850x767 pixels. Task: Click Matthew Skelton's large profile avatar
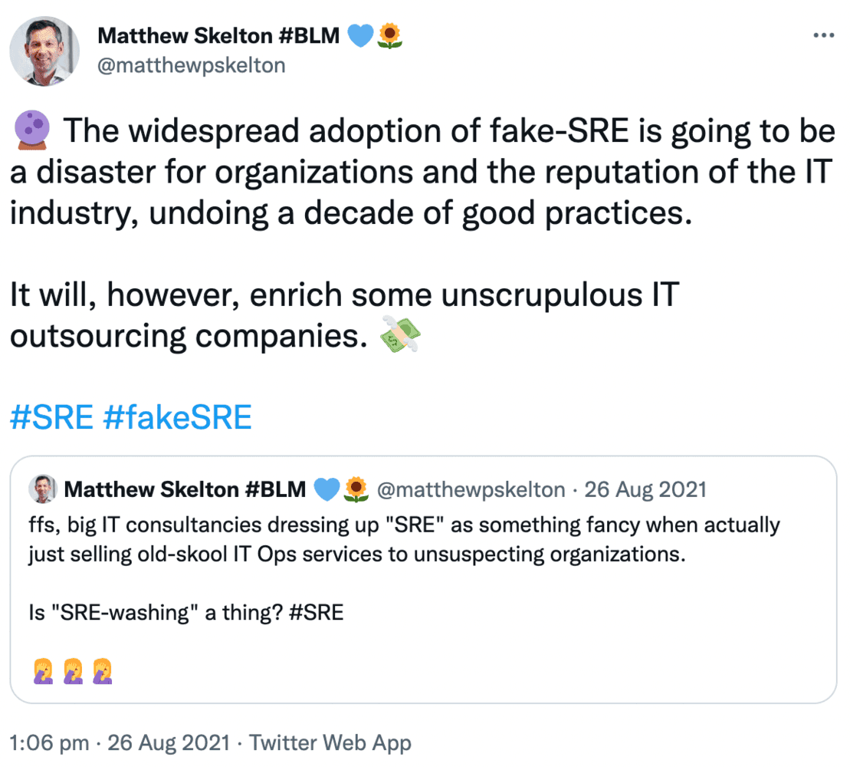pyautogui.click(x=44, y=51)
